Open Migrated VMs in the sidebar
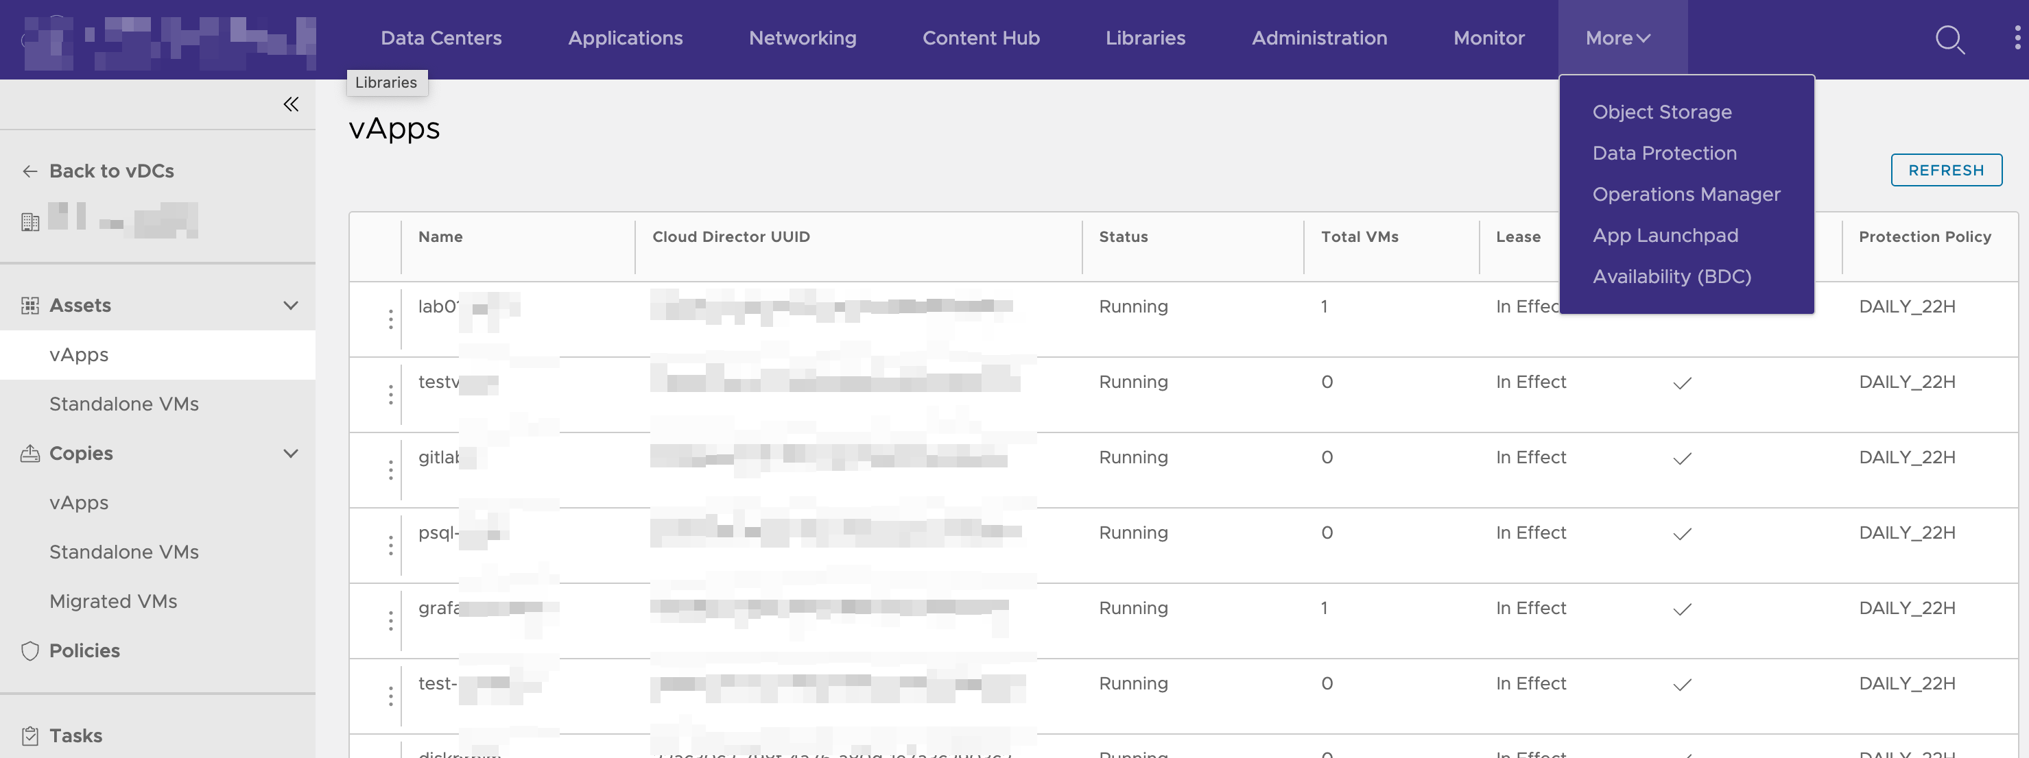Image resolution: width=2029 pixels, height=758 pixels. [112, 601]
